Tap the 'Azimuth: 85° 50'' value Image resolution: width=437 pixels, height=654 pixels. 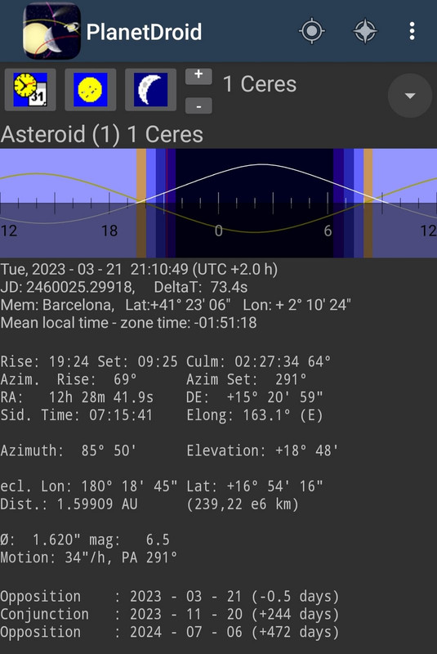pyautogui.click(x=69, y=450)
